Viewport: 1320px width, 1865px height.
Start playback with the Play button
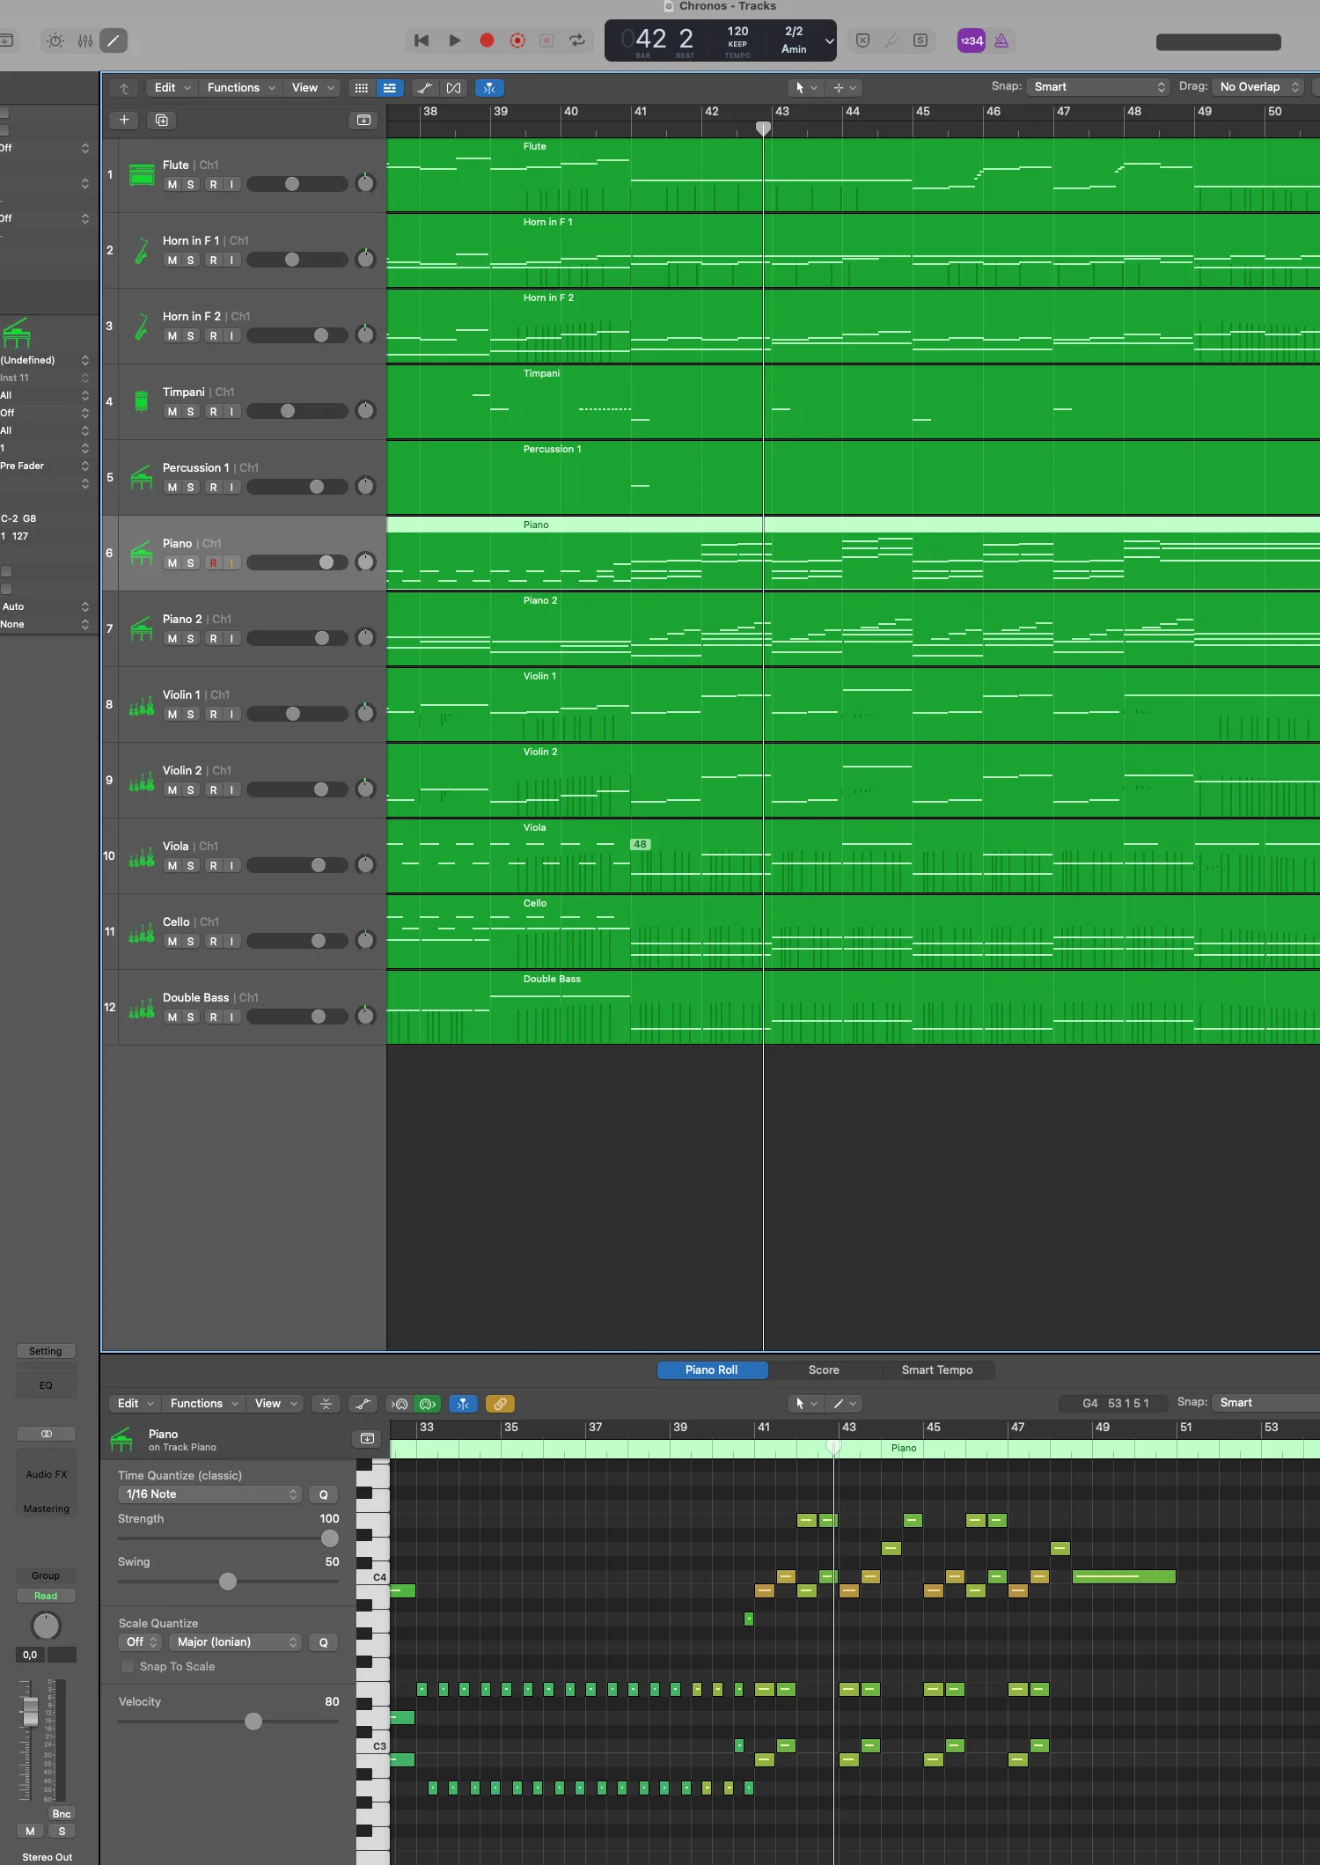[455, 40]
